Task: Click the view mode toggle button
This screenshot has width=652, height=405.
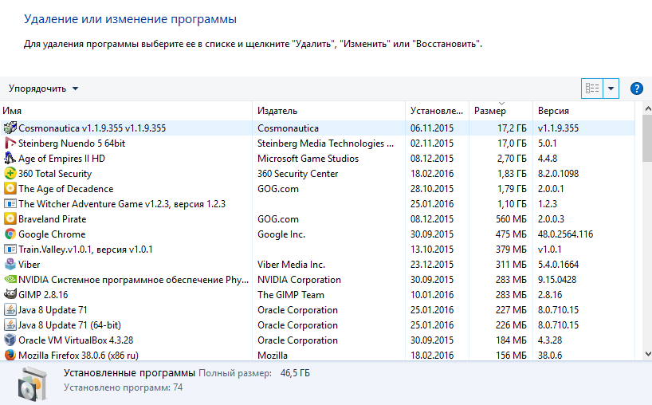Action: click(592, 88)
